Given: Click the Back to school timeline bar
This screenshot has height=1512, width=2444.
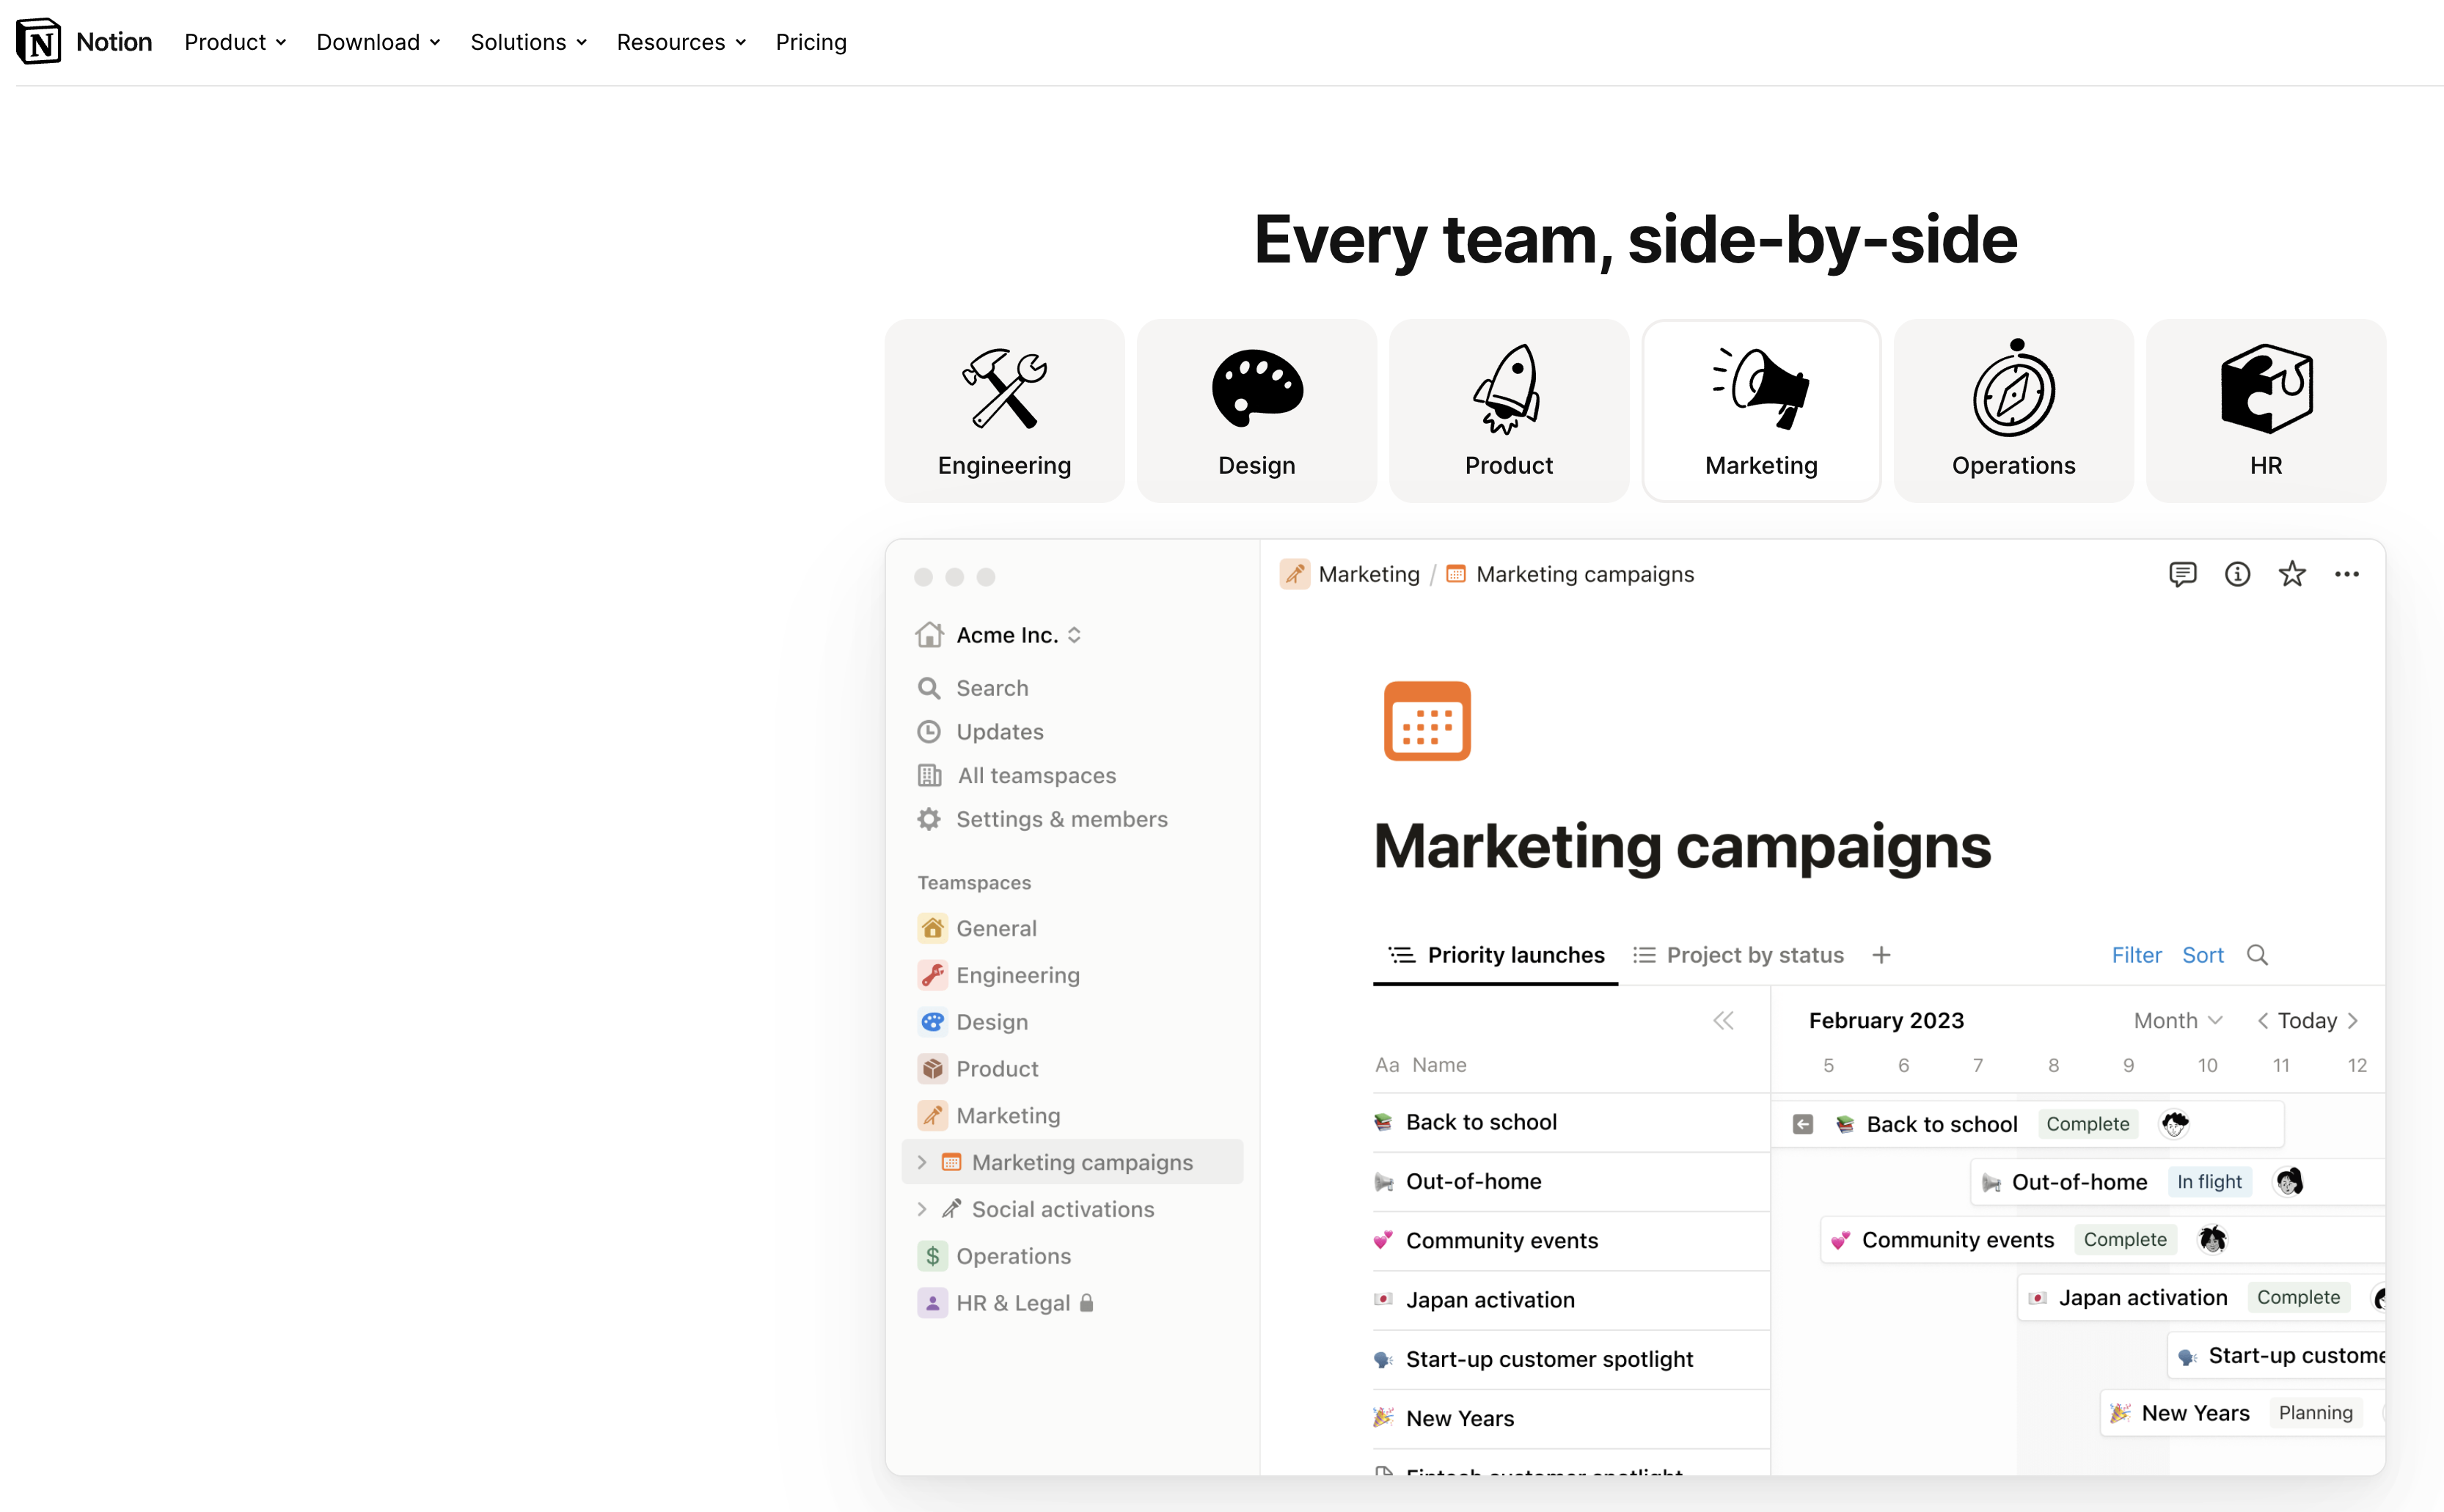Looking at the screenshot, I should coord(1941,1124).
